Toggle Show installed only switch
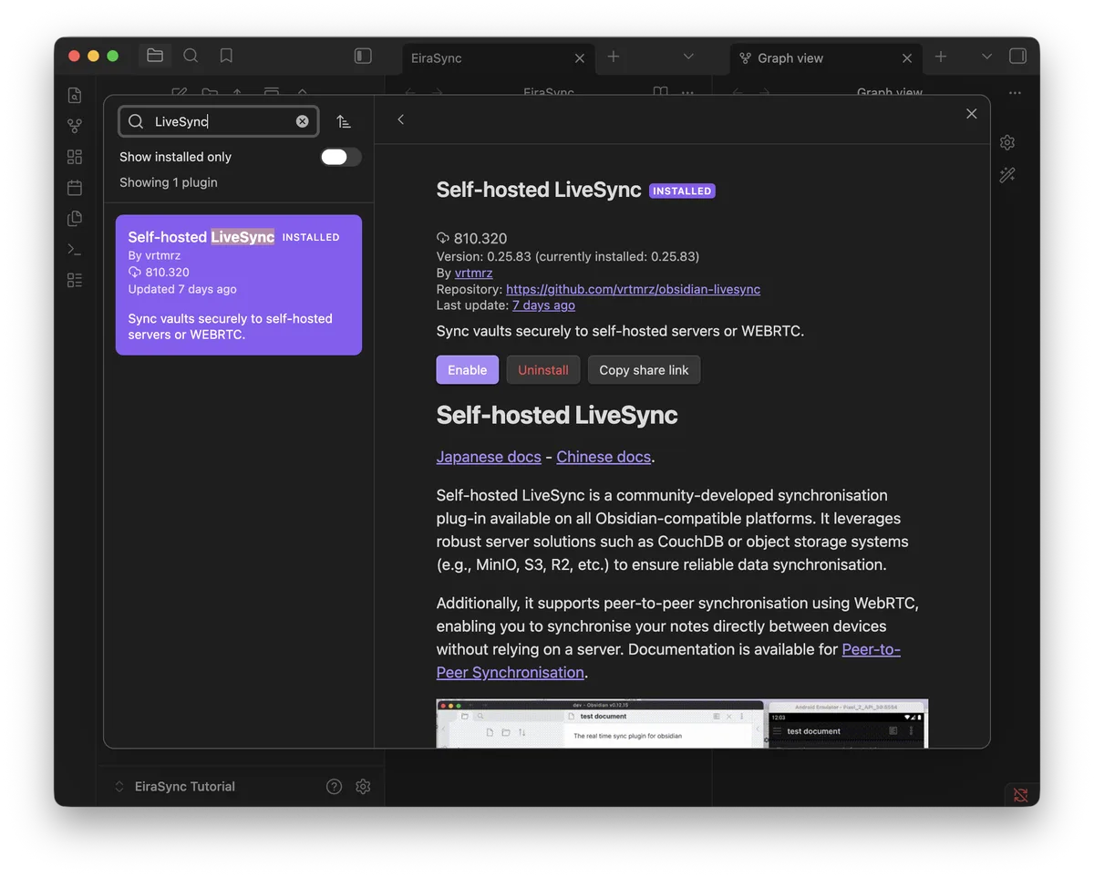 (341, 157)
